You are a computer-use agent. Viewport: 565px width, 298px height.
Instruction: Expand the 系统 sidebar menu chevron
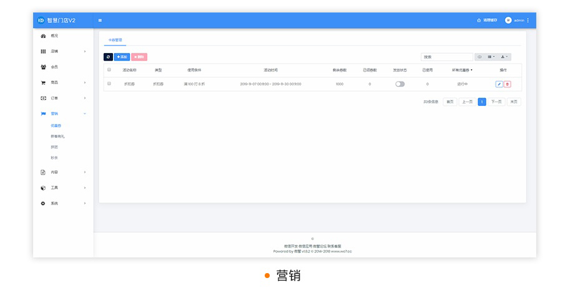pos(85,204)
